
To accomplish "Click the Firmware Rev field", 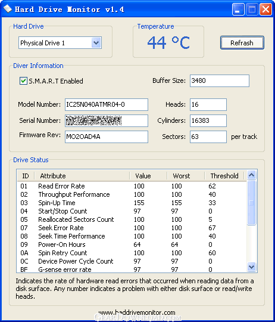I will [107, 137].
